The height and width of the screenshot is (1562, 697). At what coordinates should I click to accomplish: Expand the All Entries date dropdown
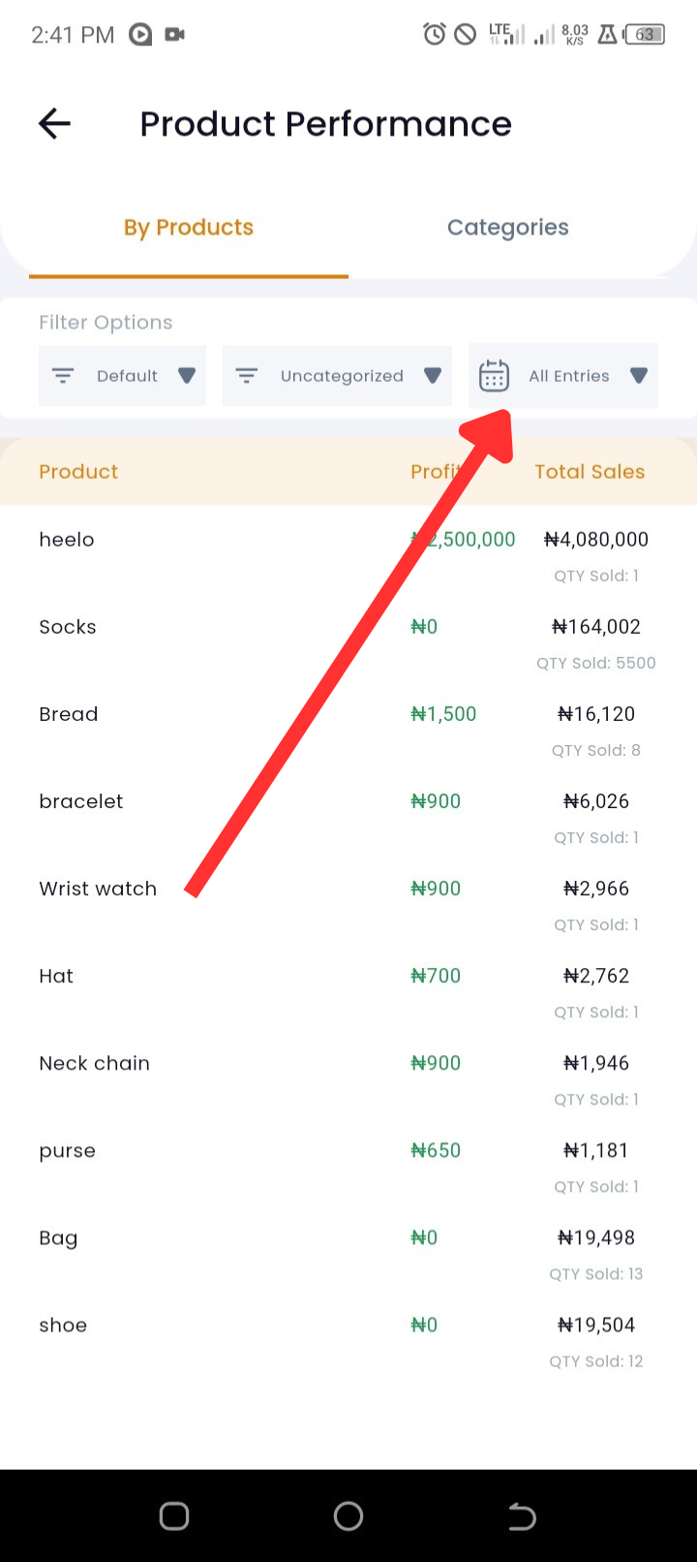click(x=563, y=375)
